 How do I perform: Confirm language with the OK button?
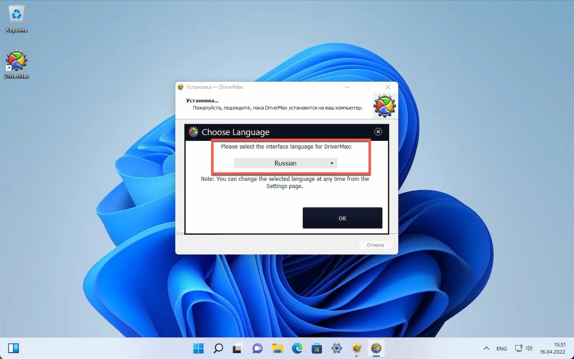[x=342, y=218]
